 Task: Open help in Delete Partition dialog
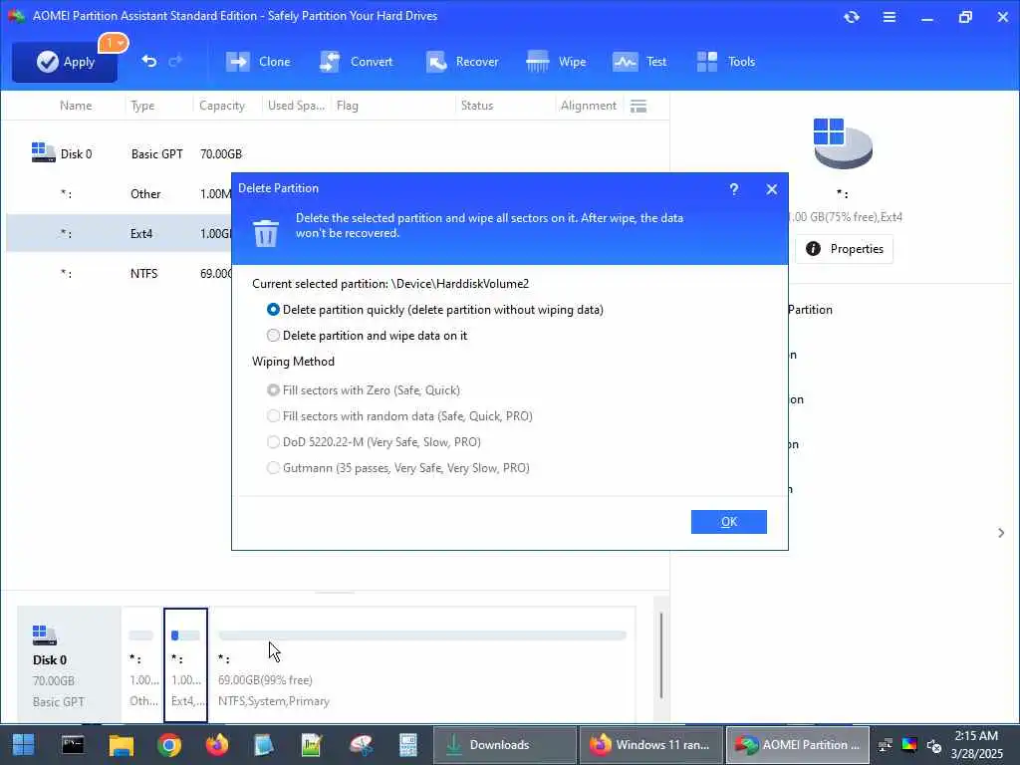pos(734,189)
